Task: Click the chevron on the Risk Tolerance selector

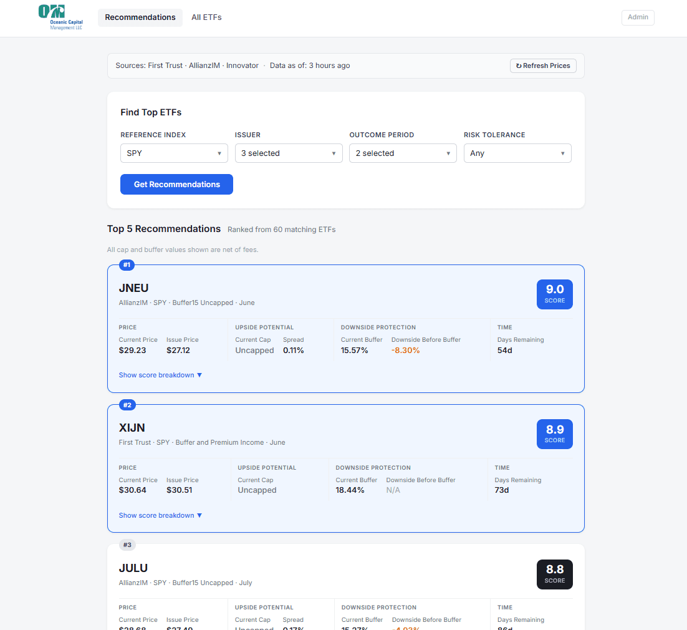Action: [563, 153]
